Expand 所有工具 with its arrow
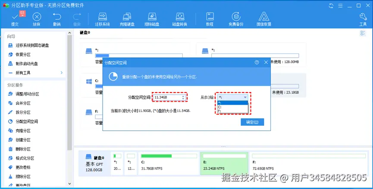This screenshot has width=373, height=189. tap(61, 73)
